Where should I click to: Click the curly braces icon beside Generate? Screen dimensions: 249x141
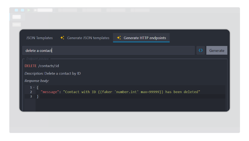200,50
